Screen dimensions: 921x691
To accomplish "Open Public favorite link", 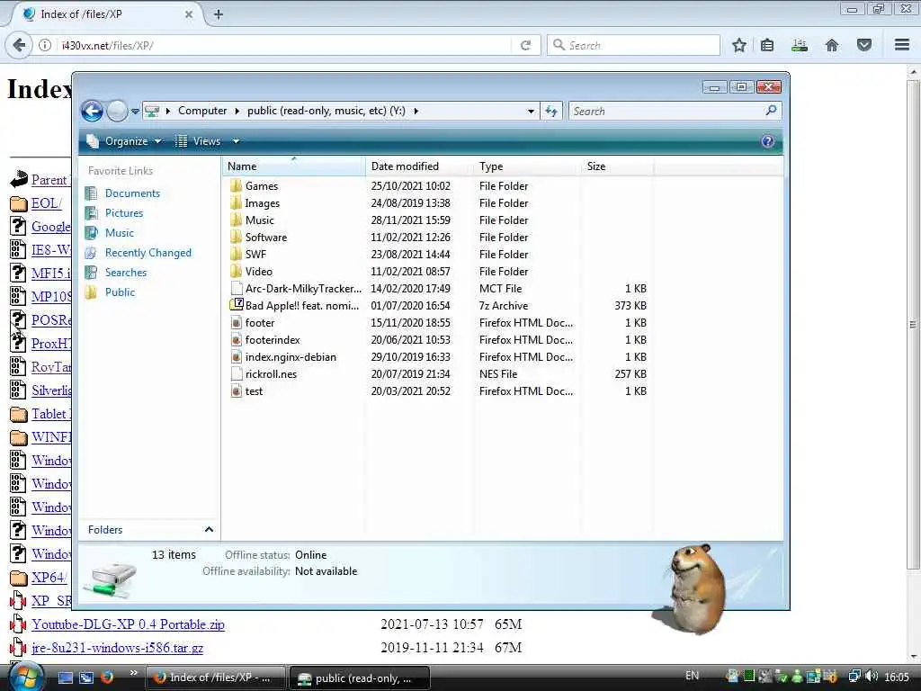I will click(x=120, y=292).
